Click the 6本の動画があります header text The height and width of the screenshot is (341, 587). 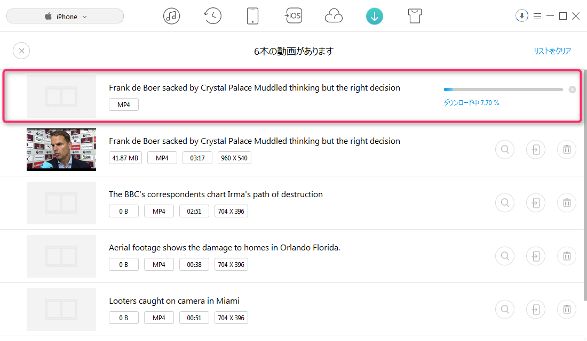click(x=293, y=51)
